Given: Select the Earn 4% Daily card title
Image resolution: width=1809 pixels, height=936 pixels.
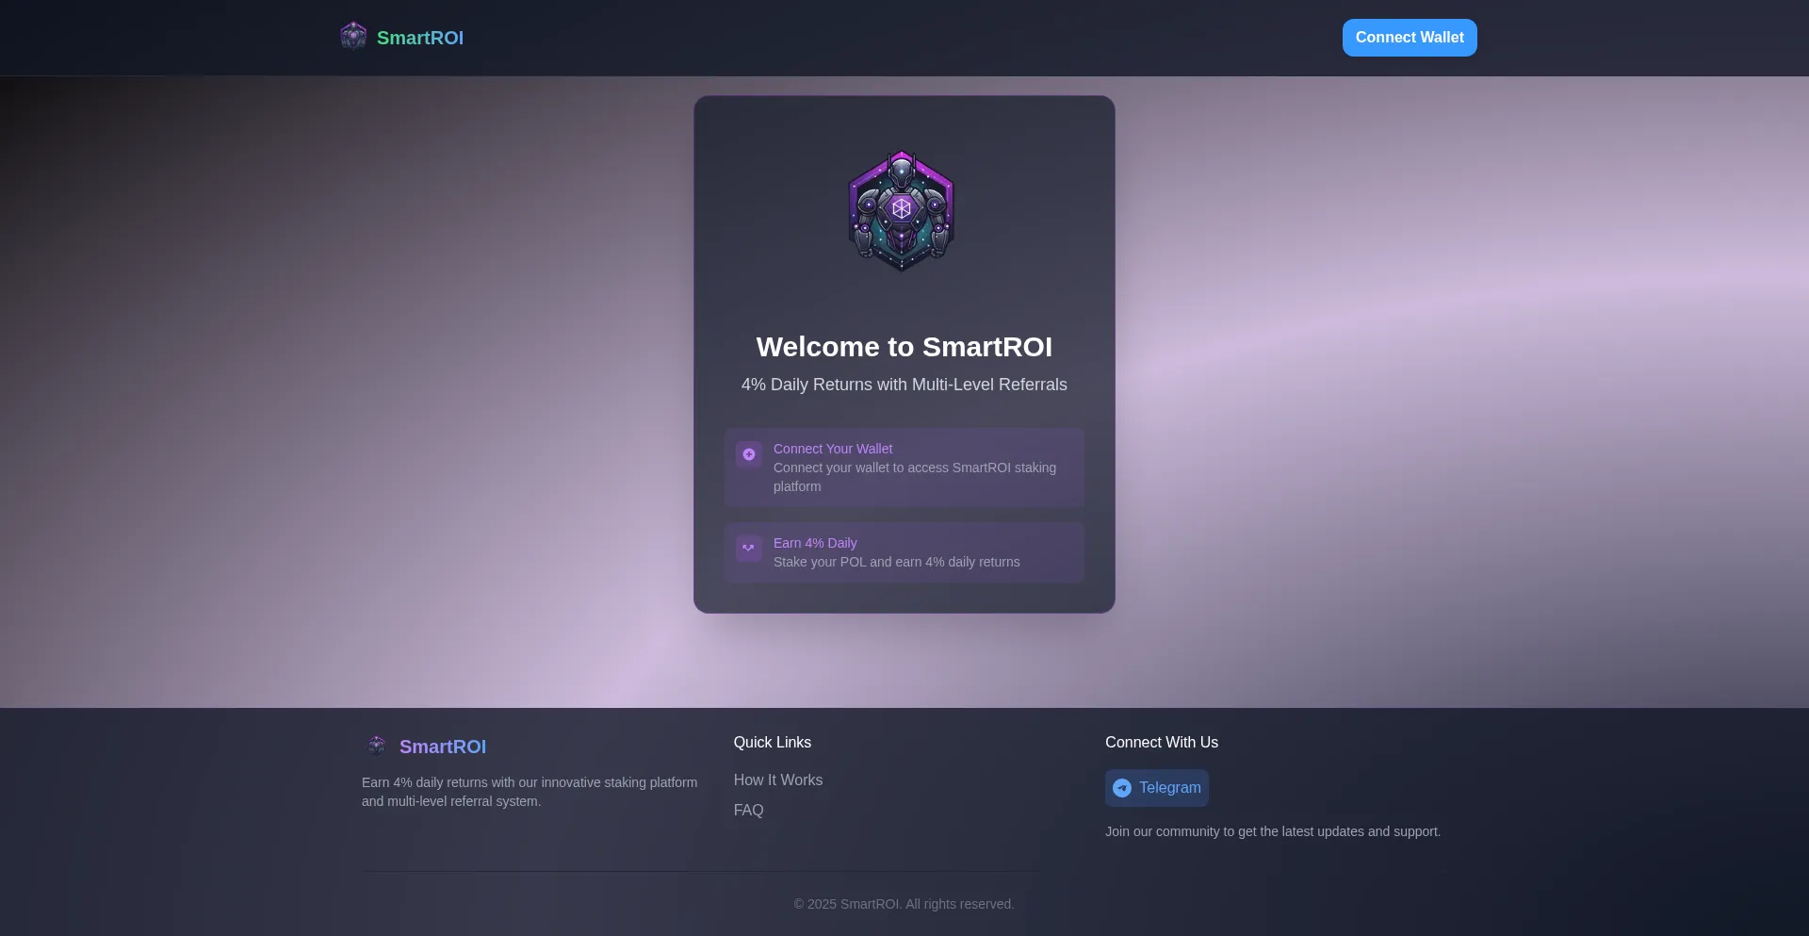Looking at the screenshot, I should [815, 543].
